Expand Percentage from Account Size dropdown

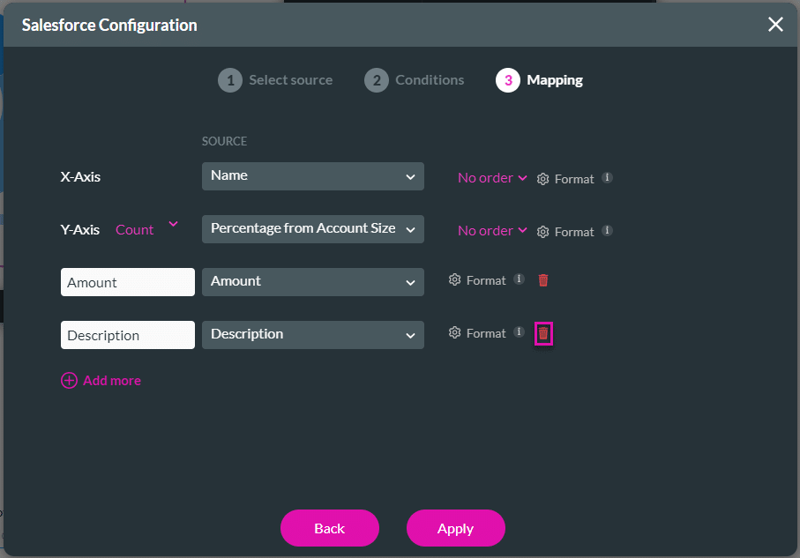pyautogui.click(x=312, y=229)
